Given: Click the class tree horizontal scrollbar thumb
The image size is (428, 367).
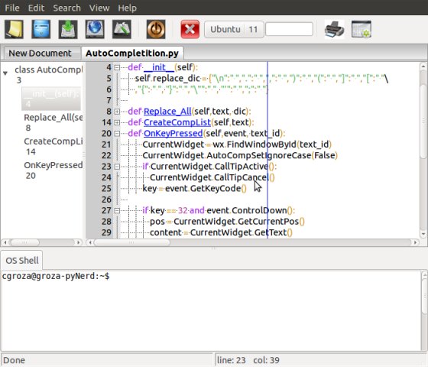Looking at the screenshot, I should (24, 242).
